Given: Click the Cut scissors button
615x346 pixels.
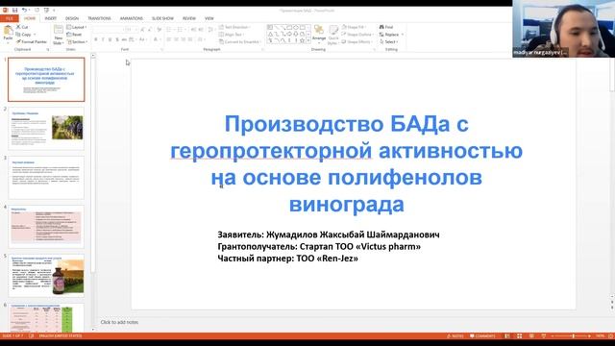Looking at the screenshot, I should [x=22, y=27].
